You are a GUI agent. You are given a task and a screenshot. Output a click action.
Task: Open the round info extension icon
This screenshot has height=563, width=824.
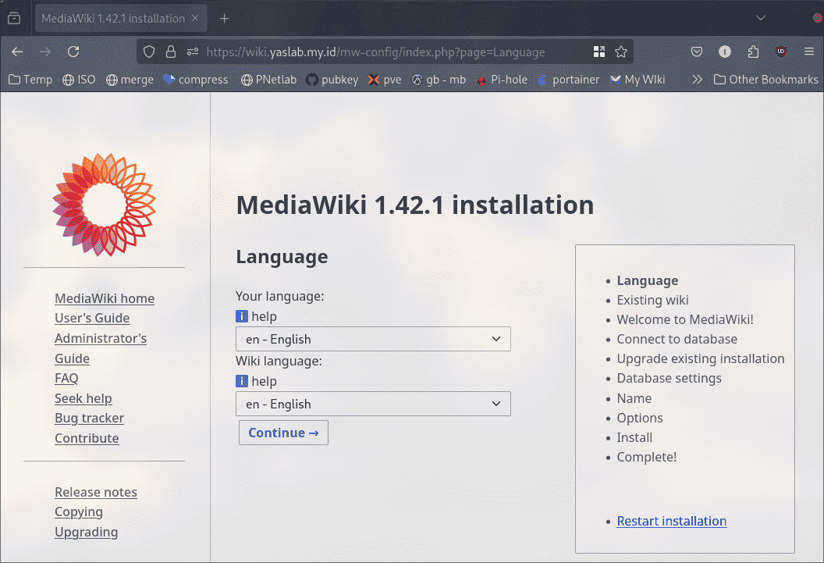725,52
